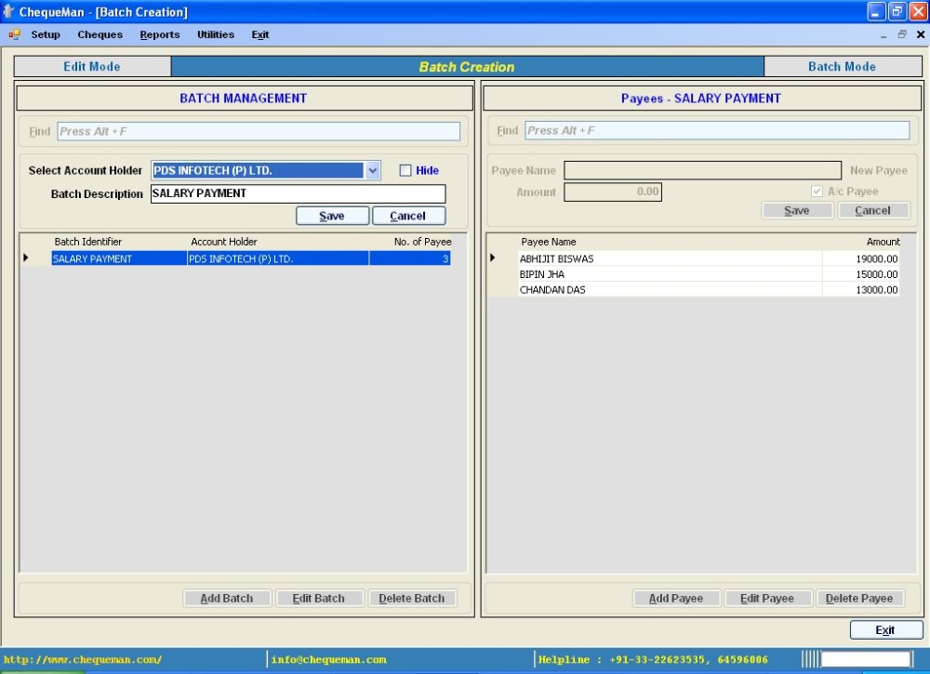Screen dimensions: 930x674
Task: Click the payee panel Save button
Action: click(797, 210)
